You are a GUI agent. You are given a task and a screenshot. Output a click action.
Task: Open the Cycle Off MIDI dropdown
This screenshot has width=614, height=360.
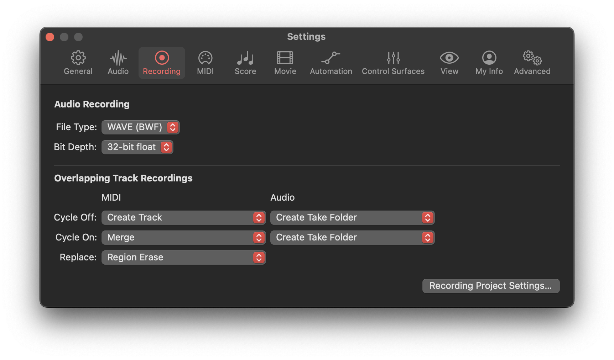click(x=183, y=217)
